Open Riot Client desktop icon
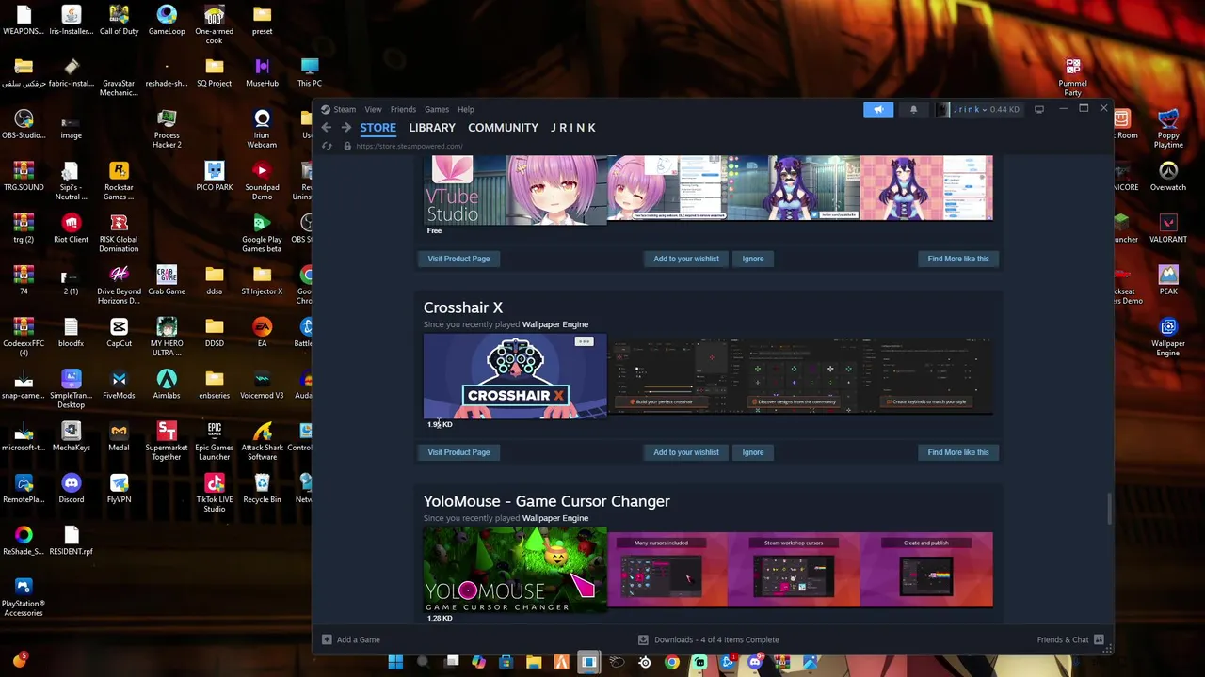 [x=72, y=228]
